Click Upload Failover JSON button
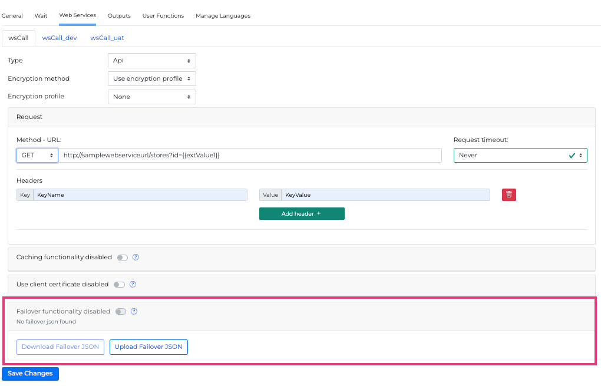The image size is (601, 386). [148, 347]
